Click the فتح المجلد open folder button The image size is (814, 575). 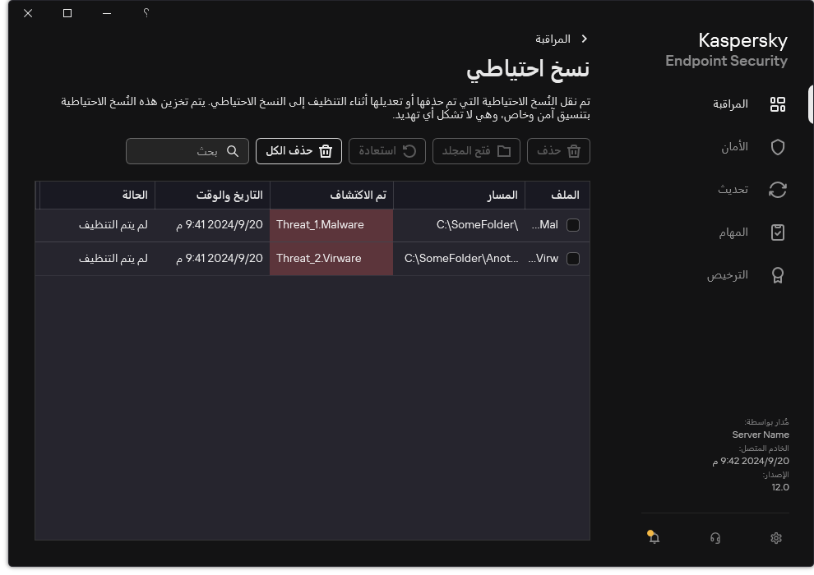click(475, 151)
